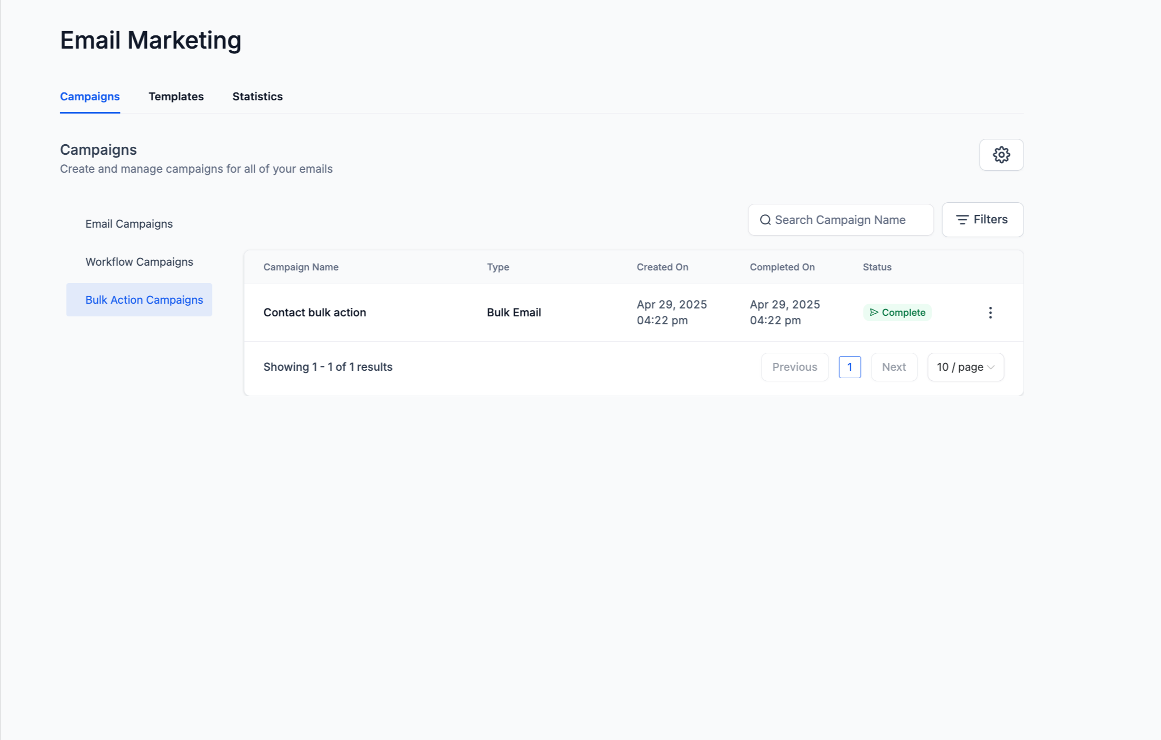Select Bulk Action Campaigns item
Image resolution: width=1161 pixels, height=740 pixels.
tap(144, 300)
